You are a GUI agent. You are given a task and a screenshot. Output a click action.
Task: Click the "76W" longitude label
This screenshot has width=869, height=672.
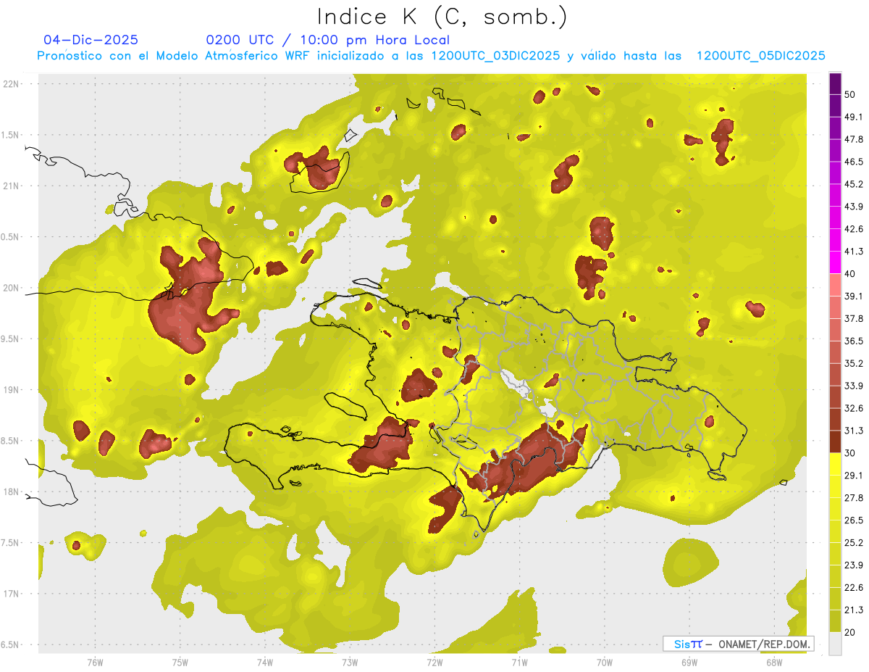95,662
